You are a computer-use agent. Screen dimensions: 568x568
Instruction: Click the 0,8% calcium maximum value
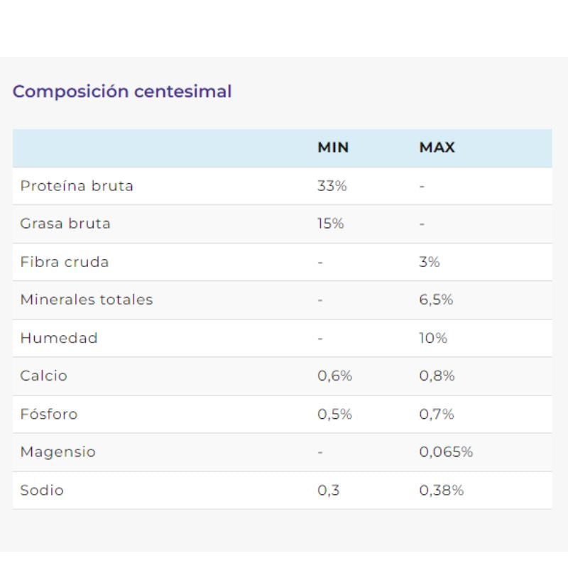click(437, 376)
